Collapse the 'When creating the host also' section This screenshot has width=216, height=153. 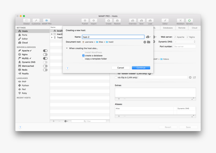click(67, 48)
